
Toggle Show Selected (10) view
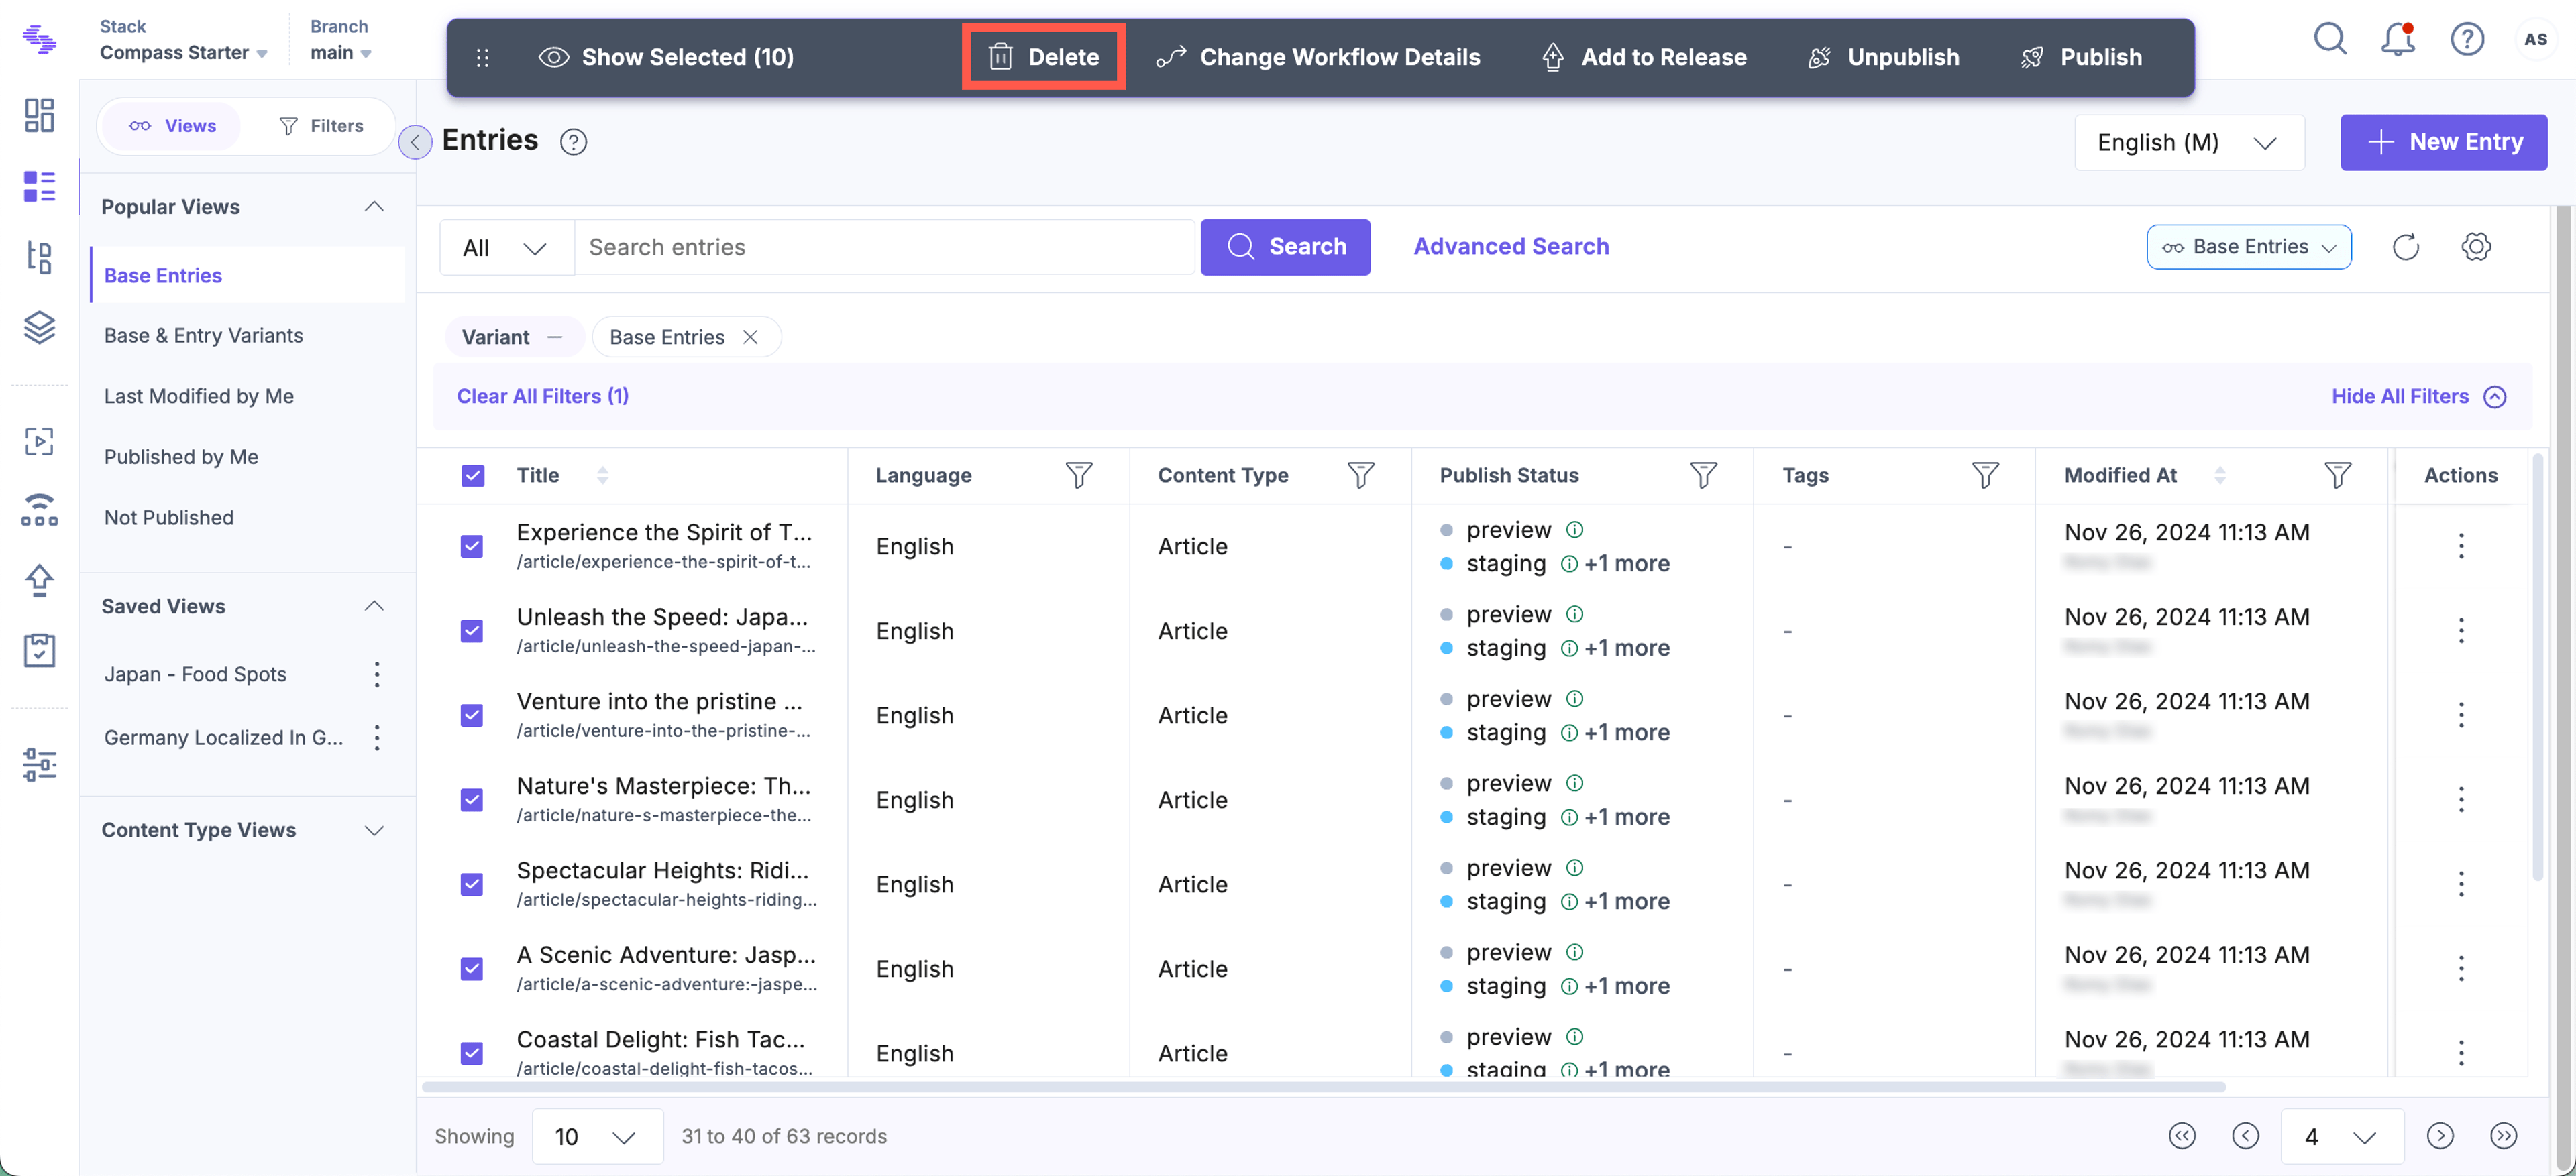(666, 57)
